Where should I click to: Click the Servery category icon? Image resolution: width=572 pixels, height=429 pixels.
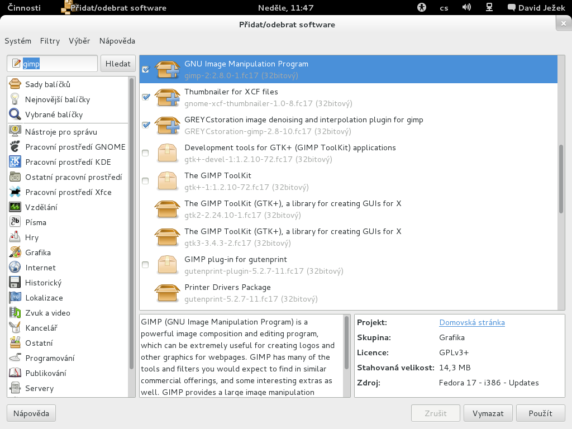click(15, 388)
